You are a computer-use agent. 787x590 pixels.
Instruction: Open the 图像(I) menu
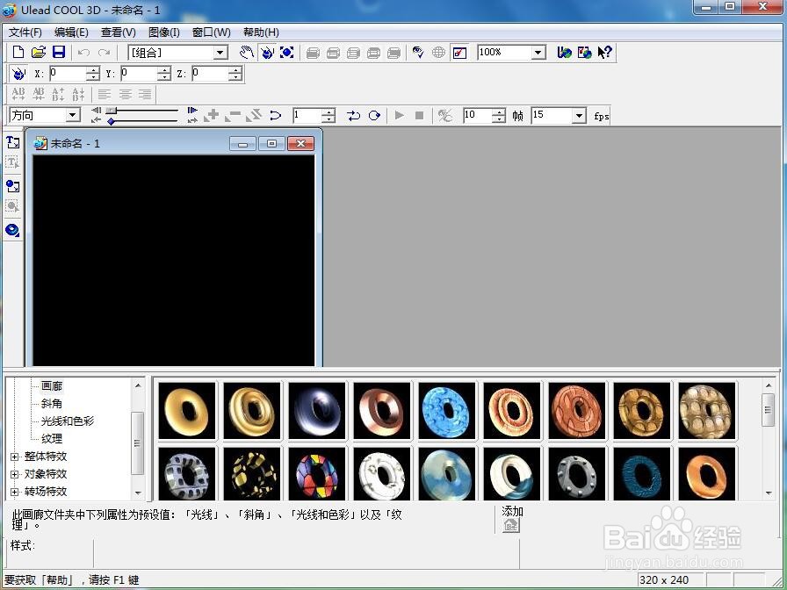click(x=163, y=32)
